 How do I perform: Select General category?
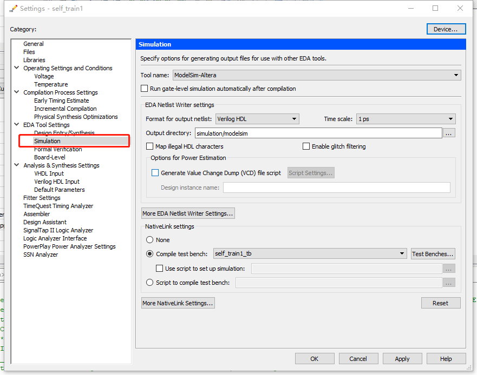(x=34, y=44)
